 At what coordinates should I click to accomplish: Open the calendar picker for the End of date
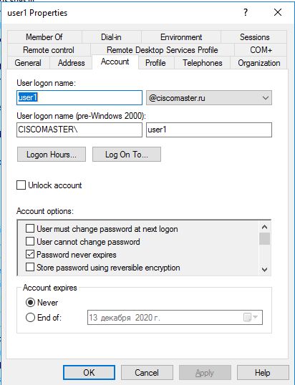pos(251,317)
